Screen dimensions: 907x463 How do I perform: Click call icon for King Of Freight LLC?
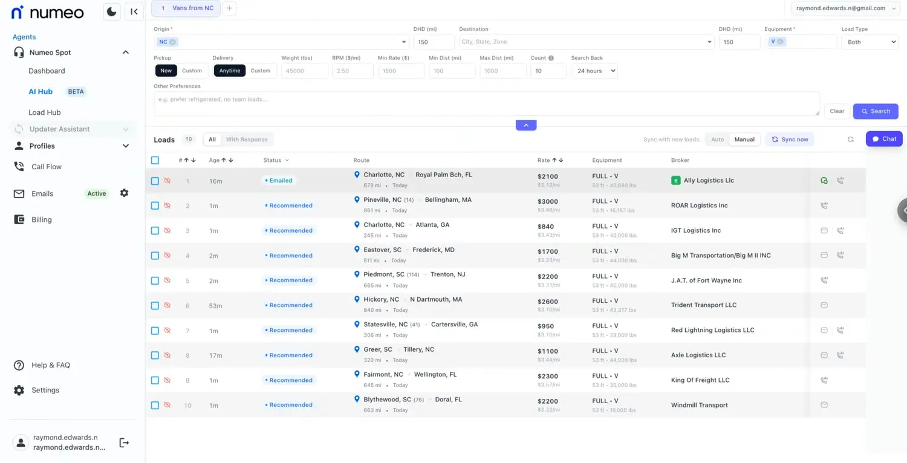pyautogui.click(x=824, y=380)
